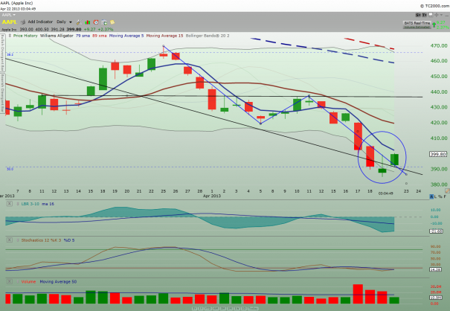
Task: Select the 5Y time range button
Action: [x=194, y=309]
